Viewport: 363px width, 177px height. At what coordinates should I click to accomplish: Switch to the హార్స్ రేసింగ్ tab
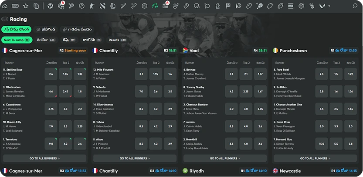[x=16, y=29]
